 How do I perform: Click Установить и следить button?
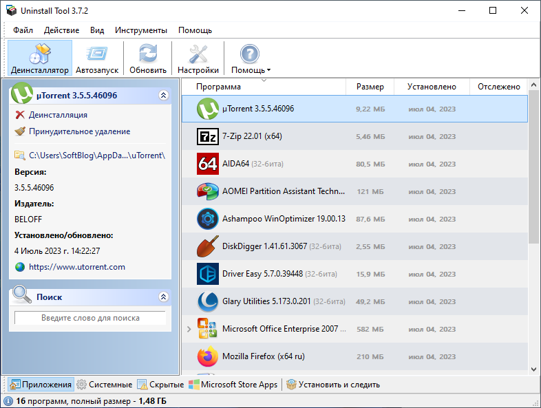tap(333, 385)
